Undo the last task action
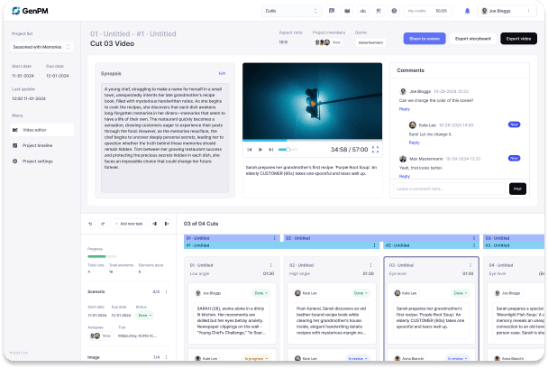 click(x=90, y=224)
